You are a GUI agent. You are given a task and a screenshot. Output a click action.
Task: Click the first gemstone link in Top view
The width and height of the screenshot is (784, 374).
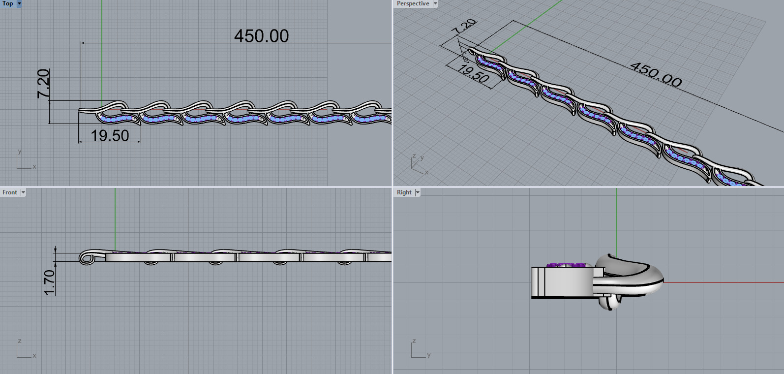(x=118, y=119)
